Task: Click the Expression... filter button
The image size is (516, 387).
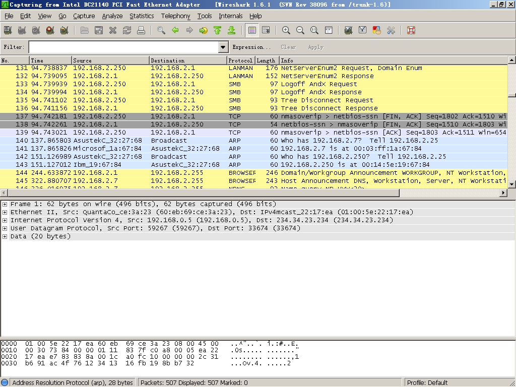Action: click(x=251, y=47)
